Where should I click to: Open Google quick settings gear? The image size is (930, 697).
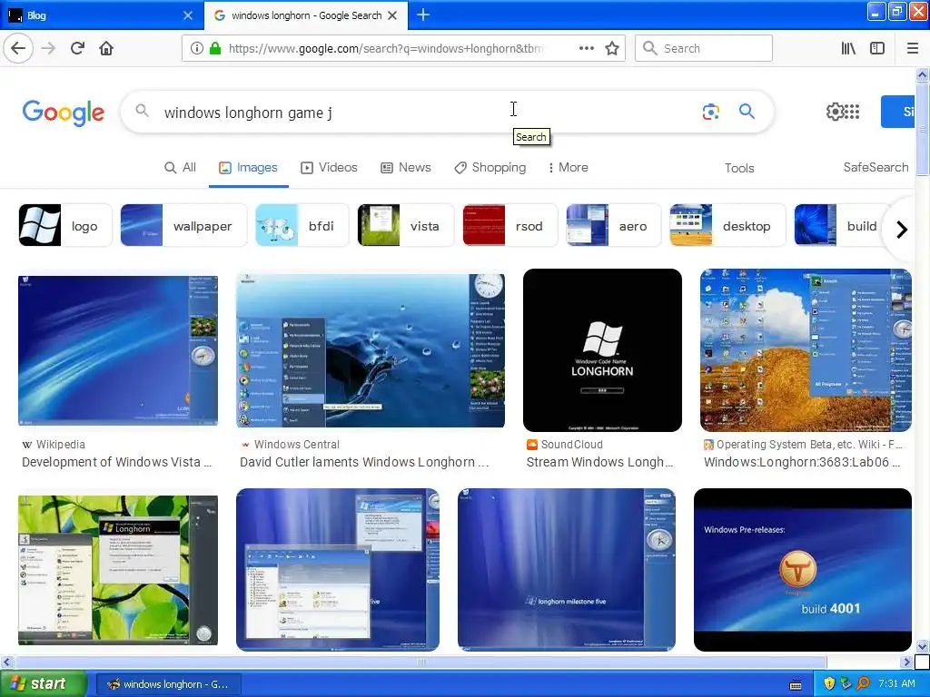point(835,112)
